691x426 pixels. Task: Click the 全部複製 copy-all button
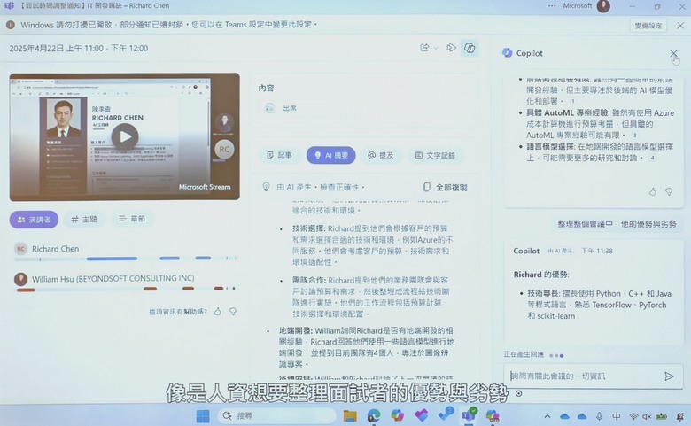click(x=445, y=187)
